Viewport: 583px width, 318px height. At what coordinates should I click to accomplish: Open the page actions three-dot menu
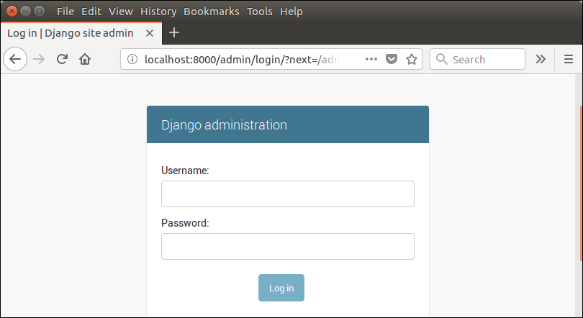pyautogui.click(x=371, y=60)
